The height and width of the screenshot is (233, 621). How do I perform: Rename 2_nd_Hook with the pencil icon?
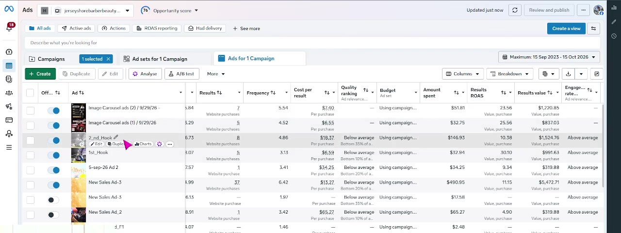click(115, 137)
